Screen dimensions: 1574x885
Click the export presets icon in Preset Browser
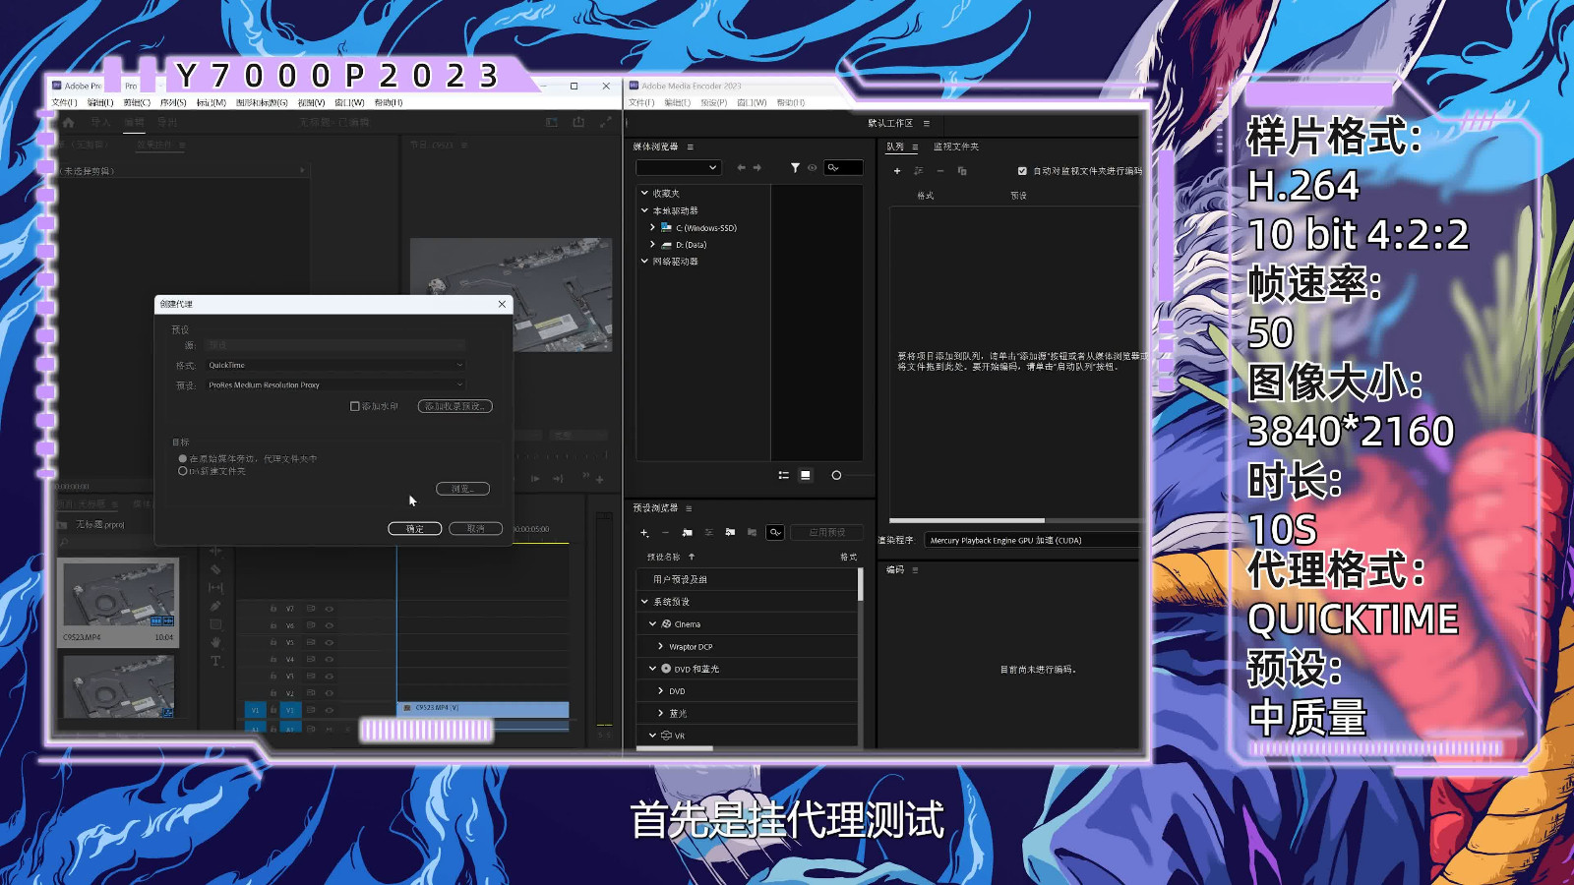pyautogui.click(x=752, y=533)
